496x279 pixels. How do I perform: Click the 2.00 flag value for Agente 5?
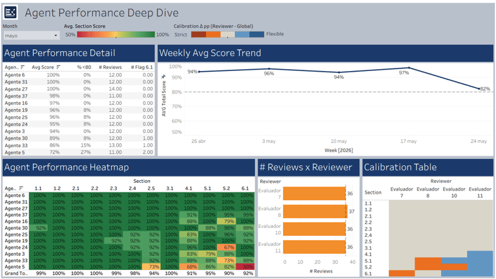click(148, 152)
